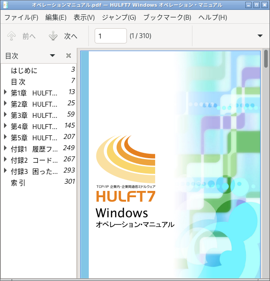This screenshot has height=281, width=270.
Task: Expand the 第1章 tree entry
Action: (5, 92)
